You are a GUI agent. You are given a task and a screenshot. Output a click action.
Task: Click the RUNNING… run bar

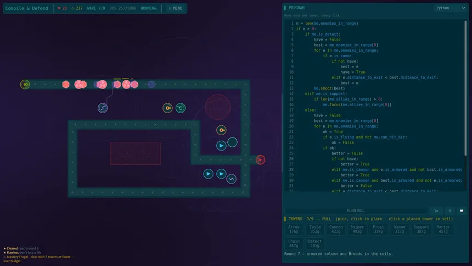coord(356,210)
